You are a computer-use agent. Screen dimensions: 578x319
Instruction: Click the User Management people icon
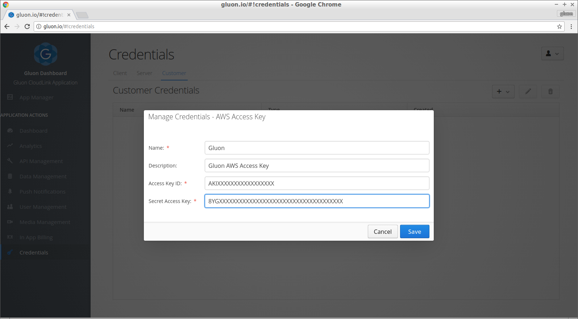point(10,207)
